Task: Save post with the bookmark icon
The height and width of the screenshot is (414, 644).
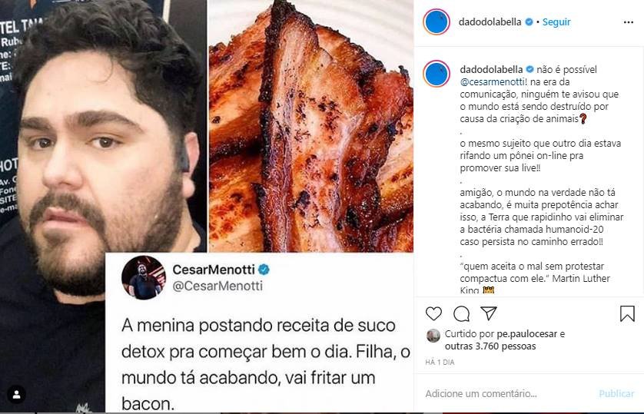Action: [x=627, y=314]
